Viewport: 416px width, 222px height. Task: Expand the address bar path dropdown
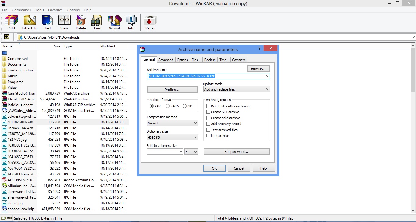tap(413, 37)
